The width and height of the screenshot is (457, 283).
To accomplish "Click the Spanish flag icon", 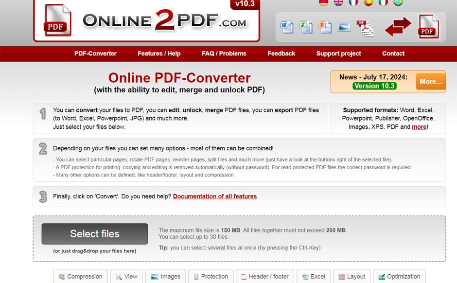I will (x=369, y=2).
